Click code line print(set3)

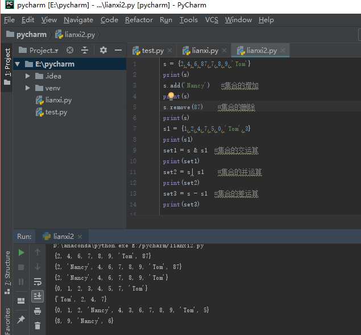tap(181, 204)
